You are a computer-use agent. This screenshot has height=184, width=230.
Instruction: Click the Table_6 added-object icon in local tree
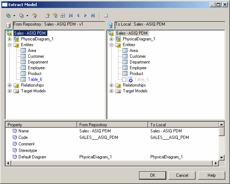coord(130,79)
